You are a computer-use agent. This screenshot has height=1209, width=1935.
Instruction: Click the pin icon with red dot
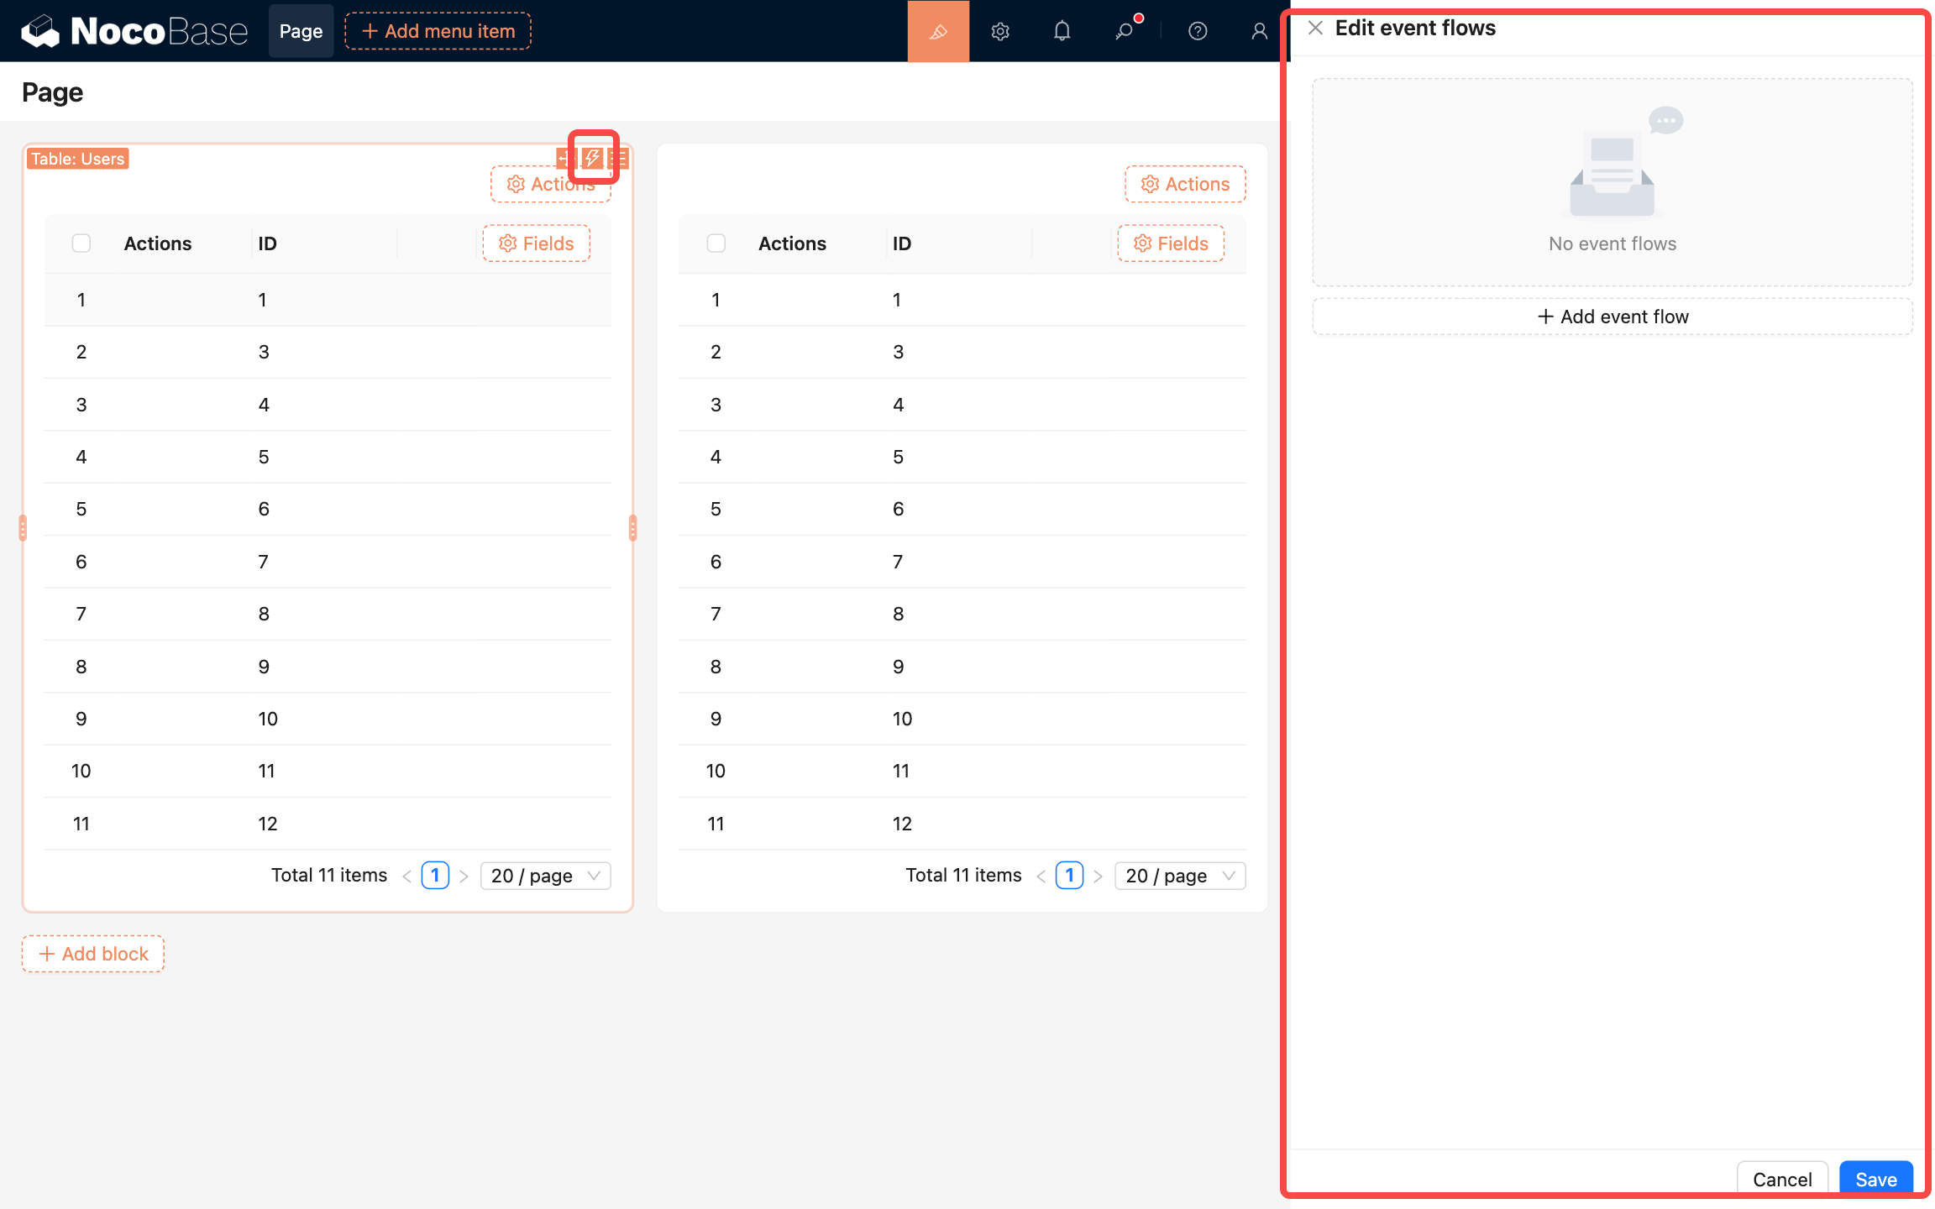click(x=1125, y=31)
